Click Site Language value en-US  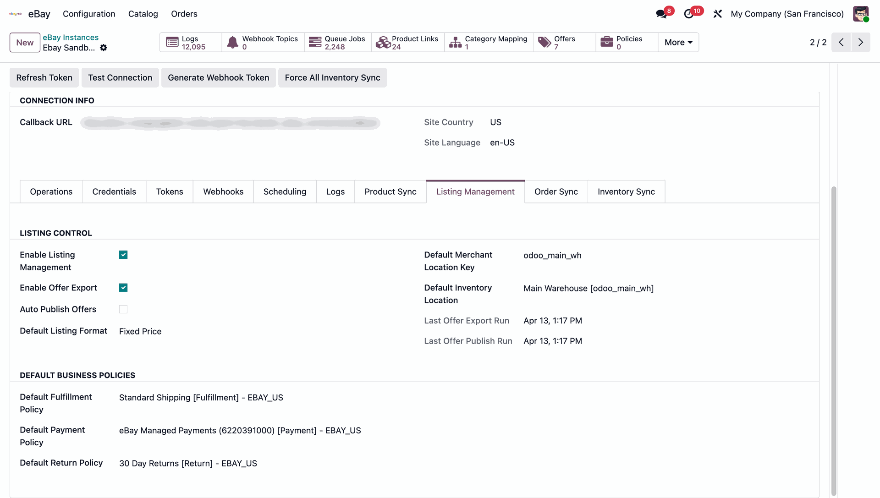pos(502,142)
